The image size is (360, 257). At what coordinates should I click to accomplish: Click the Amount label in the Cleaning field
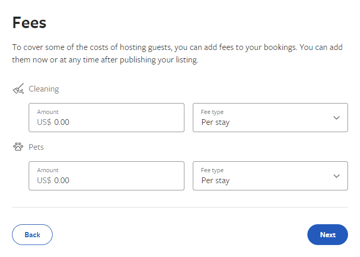[x=48, y=112]
